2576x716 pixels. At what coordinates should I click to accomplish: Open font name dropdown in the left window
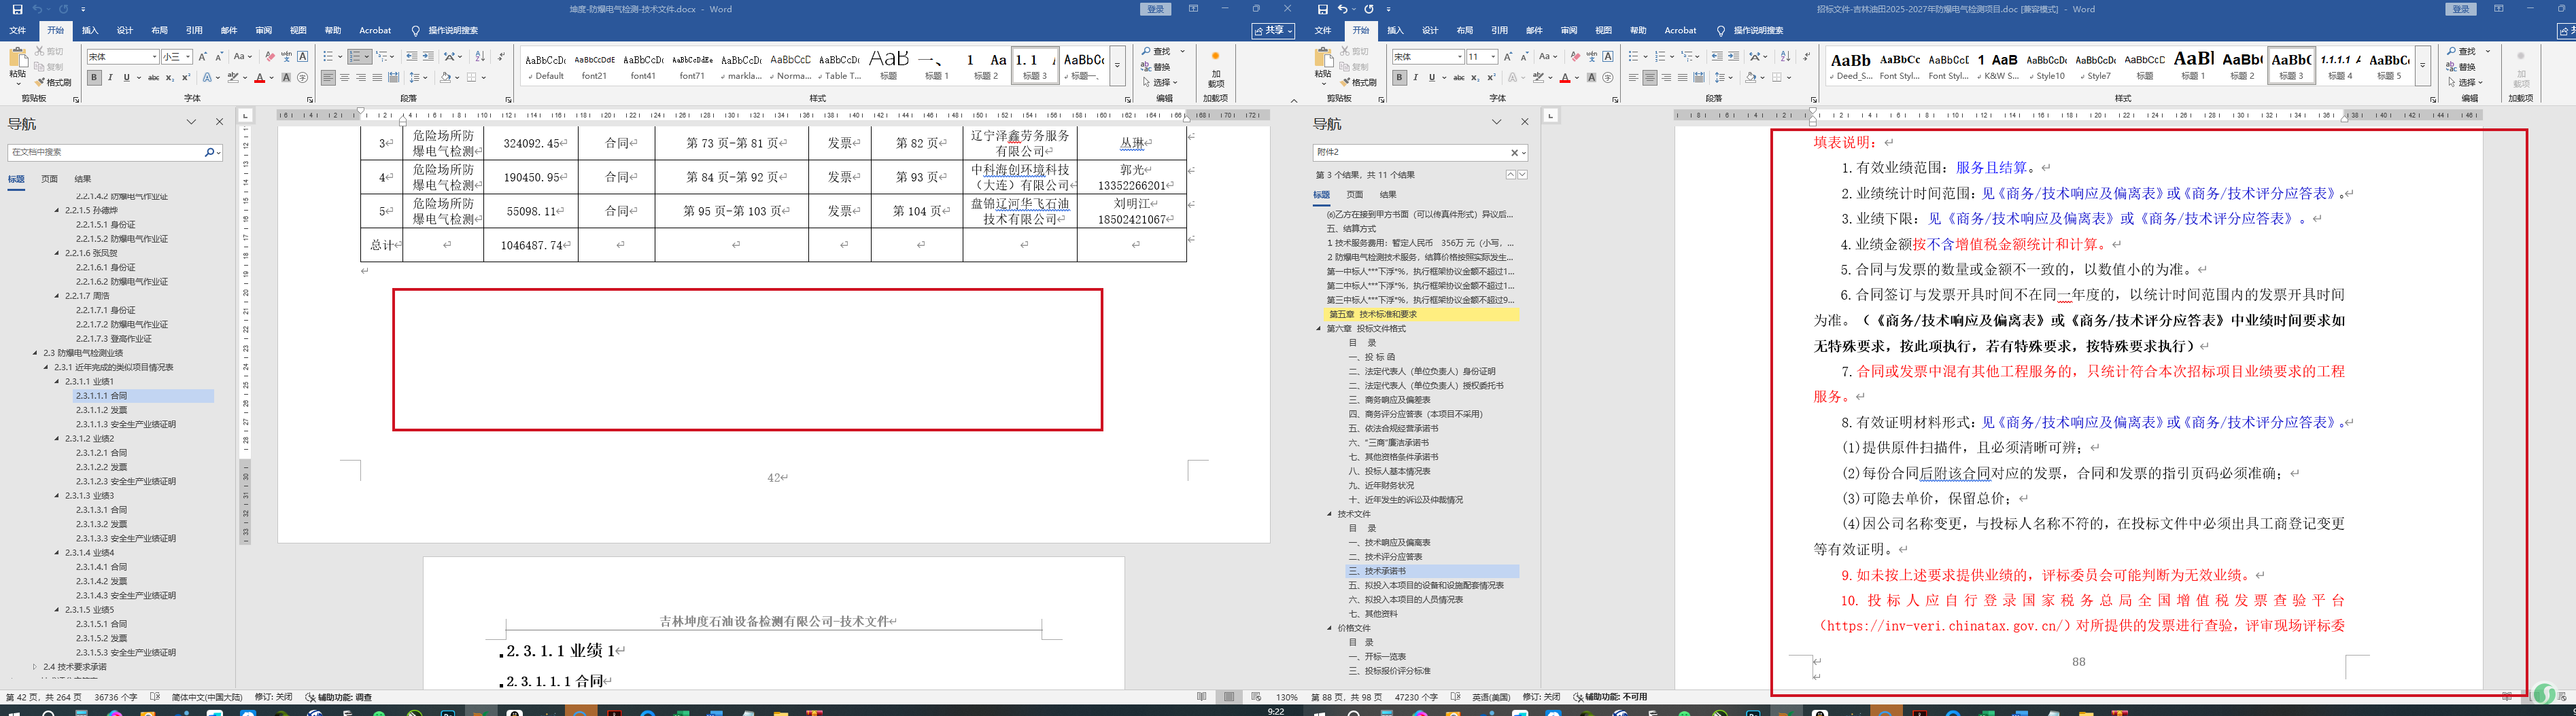pos(154,57)
